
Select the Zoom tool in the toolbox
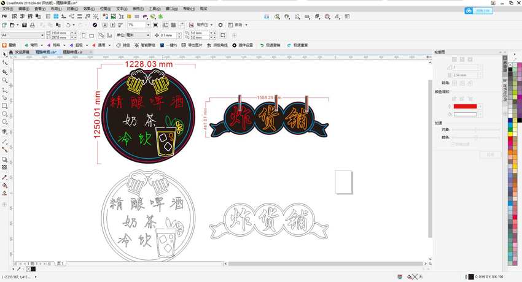pos(5,80)
